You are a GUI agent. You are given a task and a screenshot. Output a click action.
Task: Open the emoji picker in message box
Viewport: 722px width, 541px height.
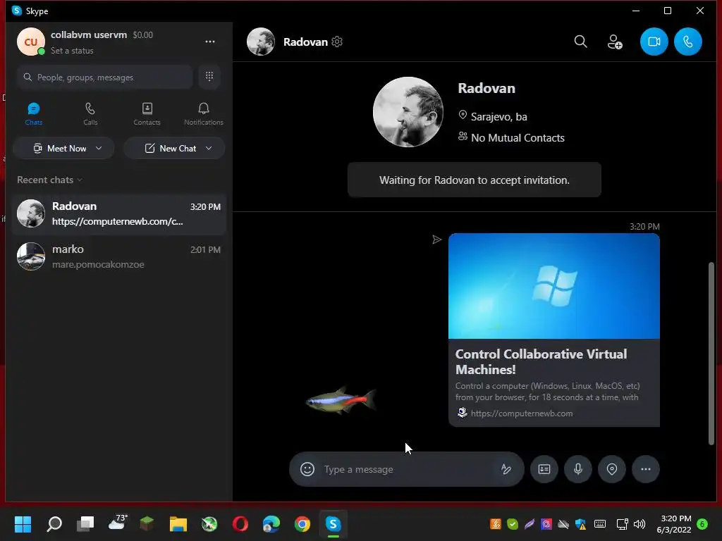point(307,469)
